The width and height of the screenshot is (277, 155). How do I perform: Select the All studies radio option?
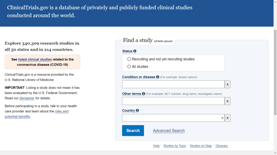pyautogui.click(x=129, y=67)
